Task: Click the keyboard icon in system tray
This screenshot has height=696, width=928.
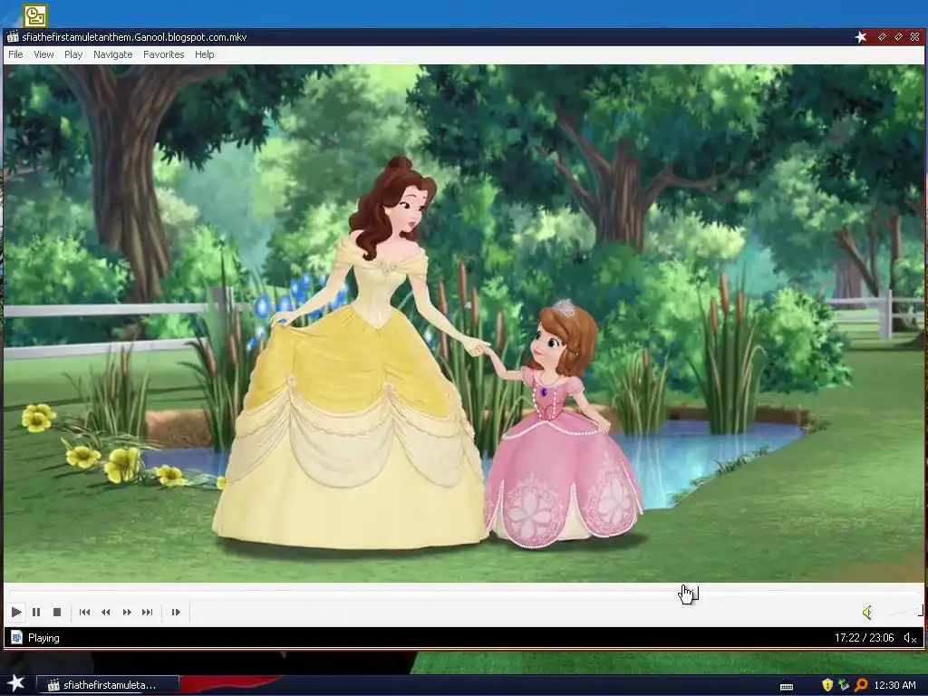Action: (x=787, y=687)
